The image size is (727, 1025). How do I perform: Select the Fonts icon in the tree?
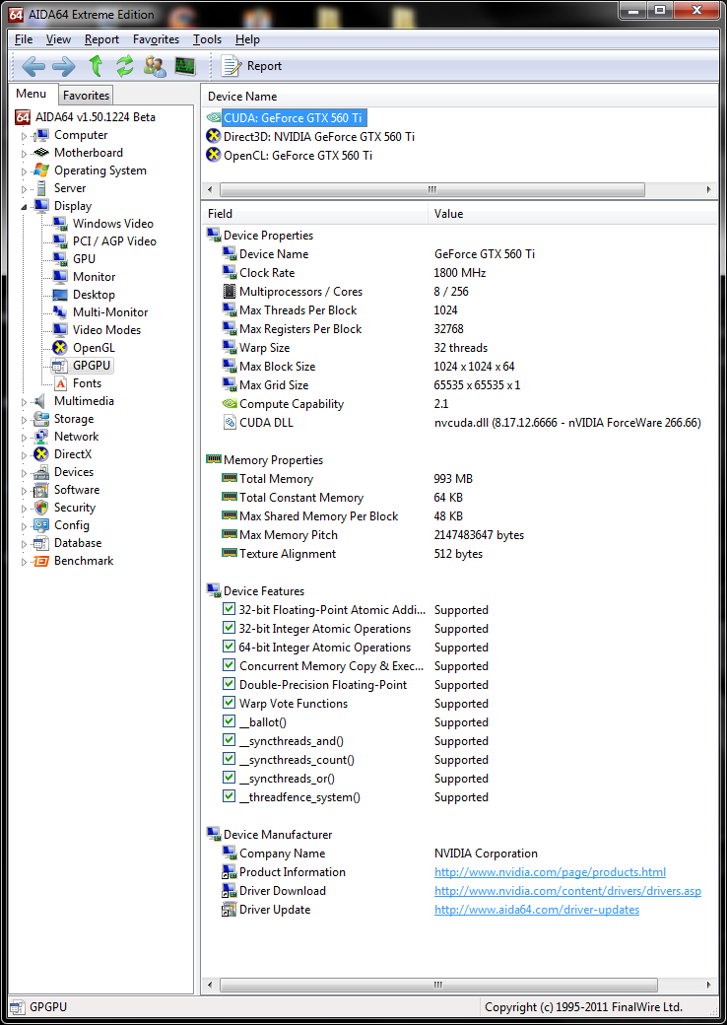click(60, 383)
